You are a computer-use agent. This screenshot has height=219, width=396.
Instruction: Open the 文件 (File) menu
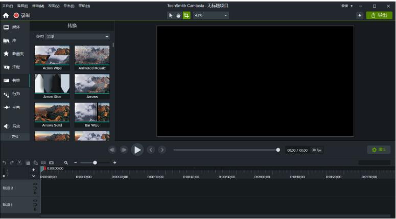[x=7, y=5]
